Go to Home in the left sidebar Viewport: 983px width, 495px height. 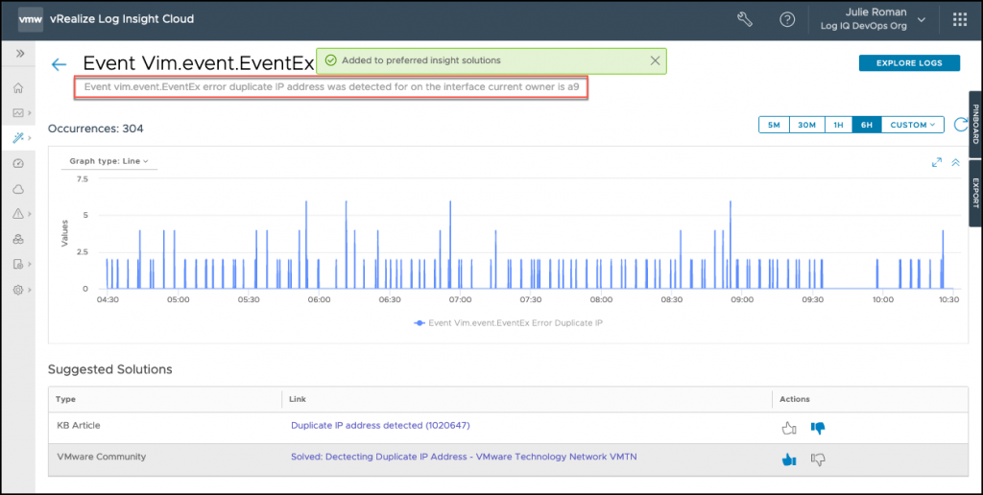[18, 88]
